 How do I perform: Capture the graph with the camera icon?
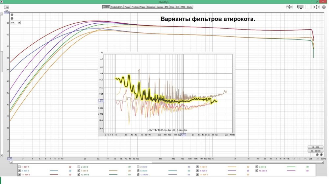tap(7, 7)
